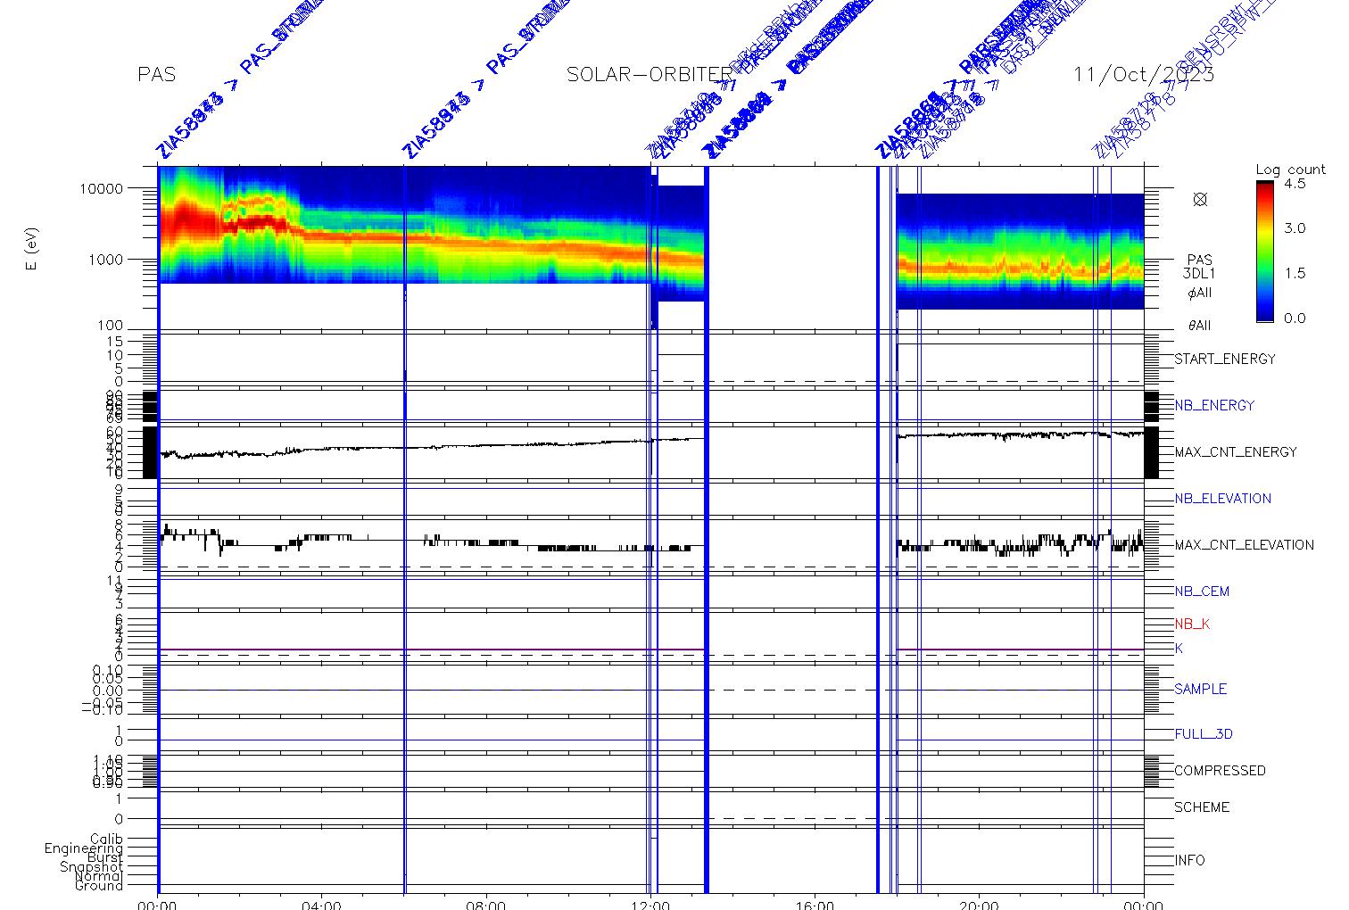
Task: Click the NB_ELEVATION panel label
Action: point(1222,499)
